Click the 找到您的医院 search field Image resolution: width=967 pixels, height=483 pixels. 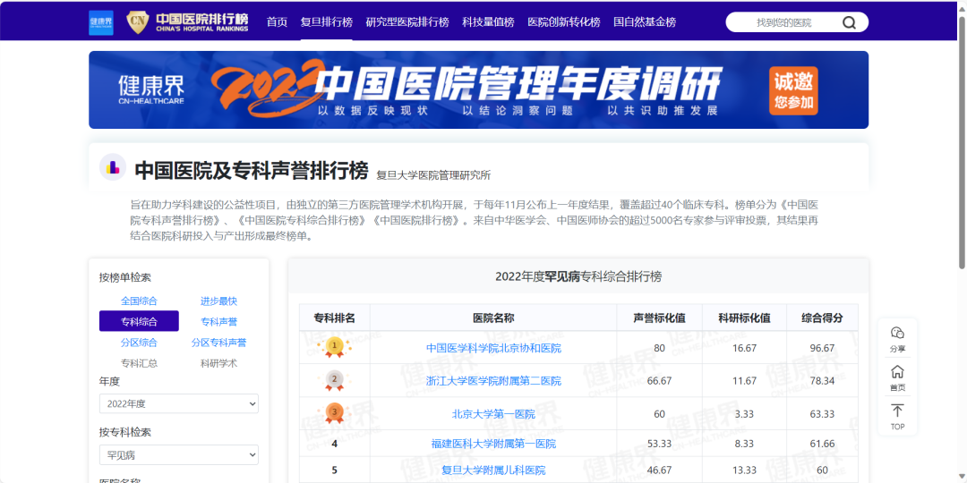pos(783,22)
